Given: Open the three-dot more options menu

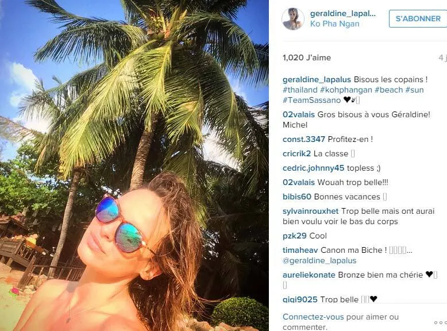Looking at the screenshot, I should (x=441, y=322).
